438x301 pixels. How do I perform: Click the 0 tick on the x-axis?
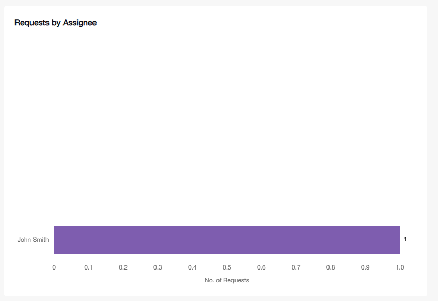click(x=54, y=267)
